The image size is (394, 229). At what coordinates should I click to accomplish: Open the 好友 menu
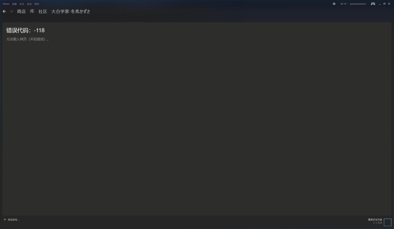coord(22,4)
